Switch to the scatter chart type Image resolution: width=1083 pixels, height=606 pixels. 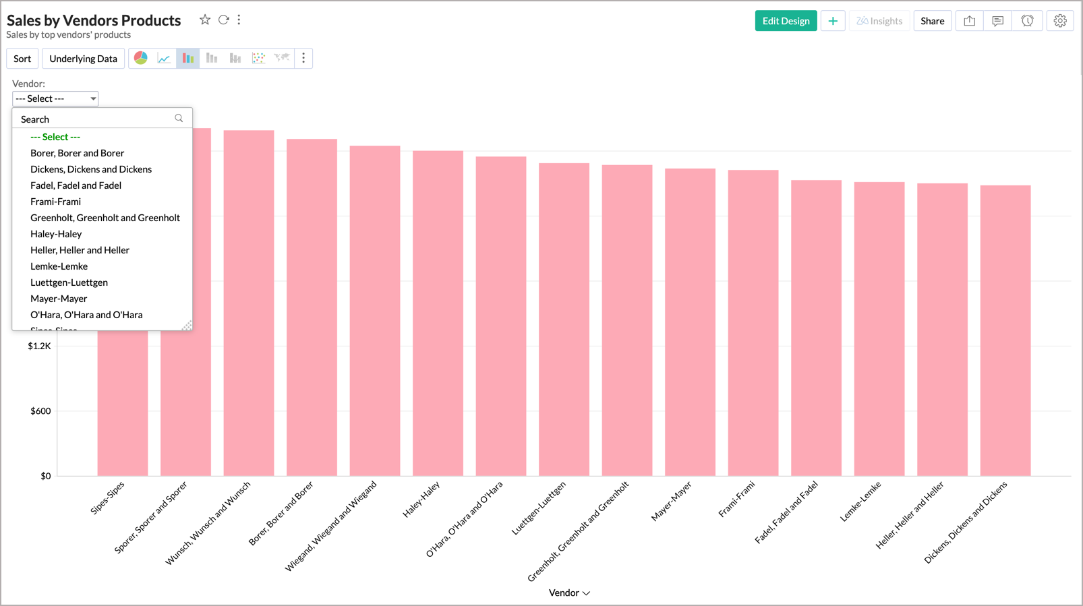(258, 58)
